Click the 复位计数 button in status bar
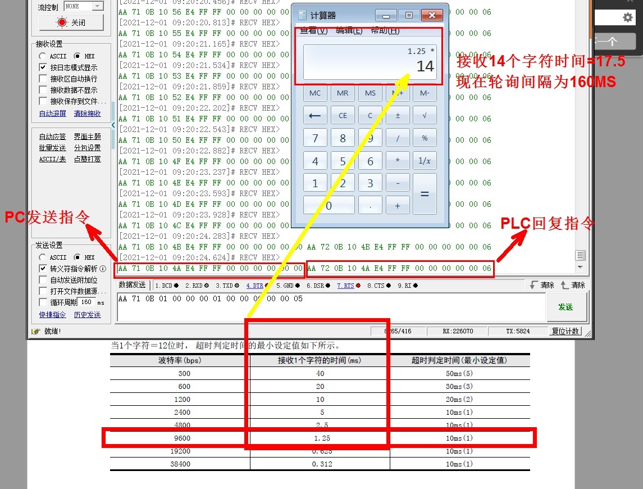The image size is (643, 489). tap(566, 331)
